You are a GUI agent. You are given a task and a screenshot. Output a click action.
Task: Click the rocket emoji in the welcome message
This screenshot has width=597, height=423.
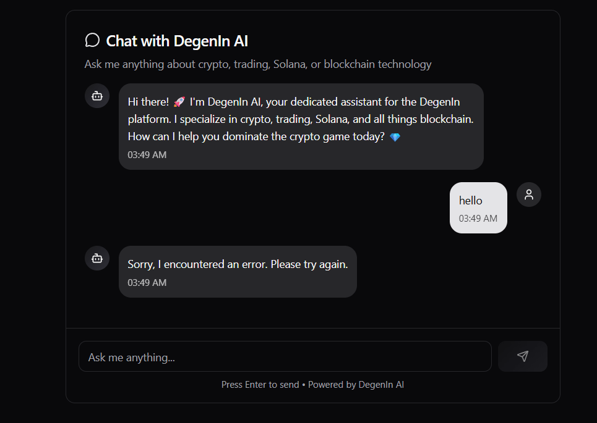[179, 102]
